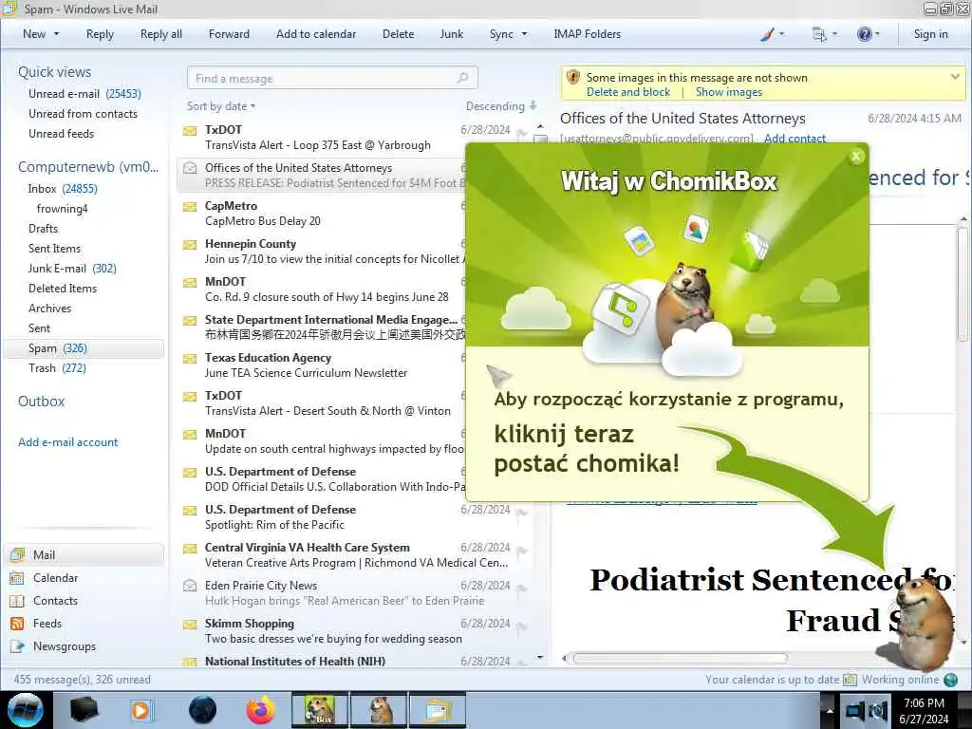The width and height of the screenshot is (972, 729).
Task: Click Delete in the toolbar
Action: [398, 34]
